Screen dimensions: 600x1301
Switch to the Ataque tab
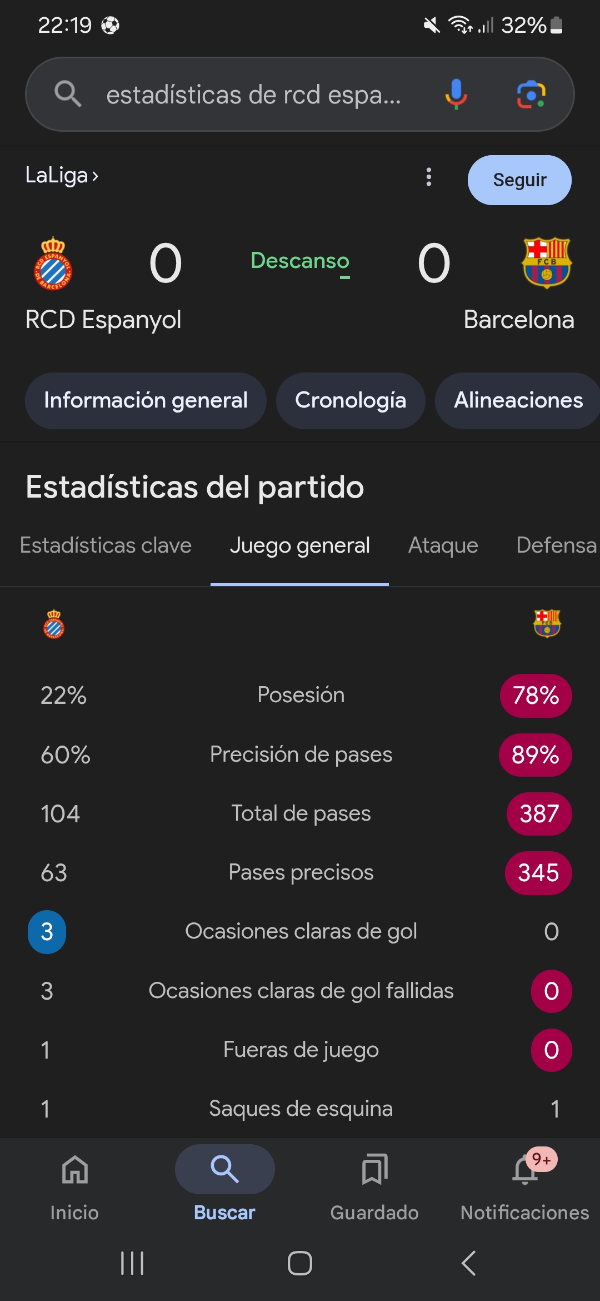point(443,545)
